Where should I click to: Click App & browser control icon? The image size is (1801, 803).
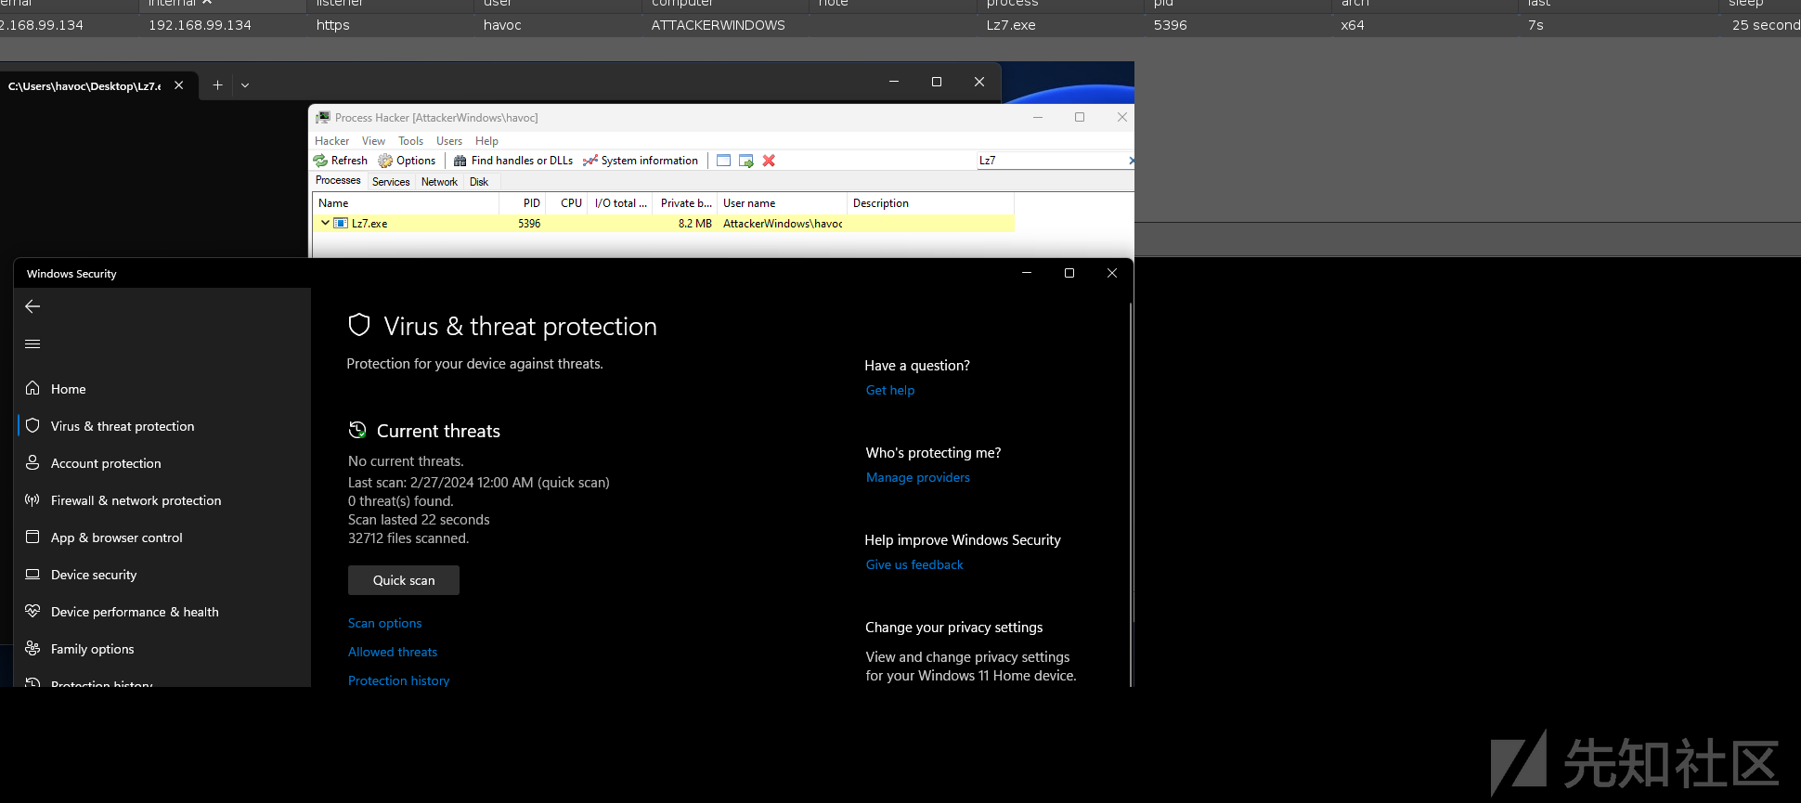click(32, 537)
